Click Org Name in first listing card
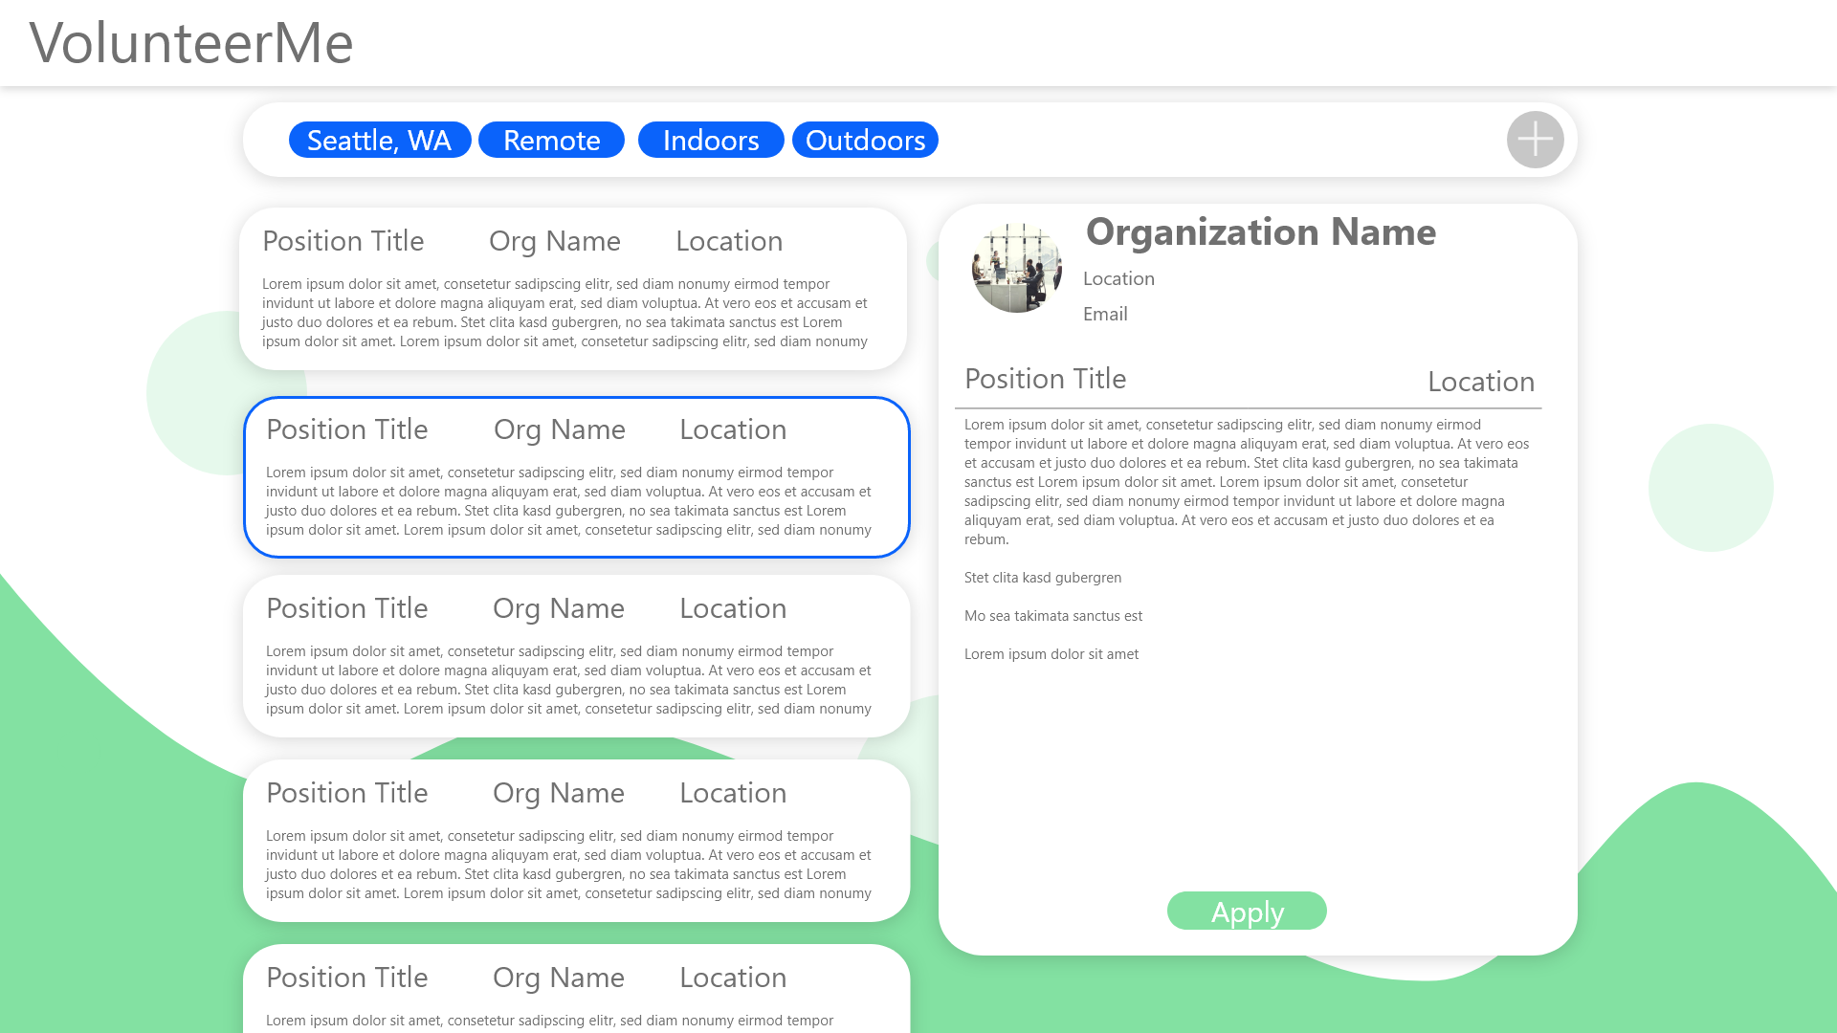This screenshot has width=1837, height=1033. point(554,241)
